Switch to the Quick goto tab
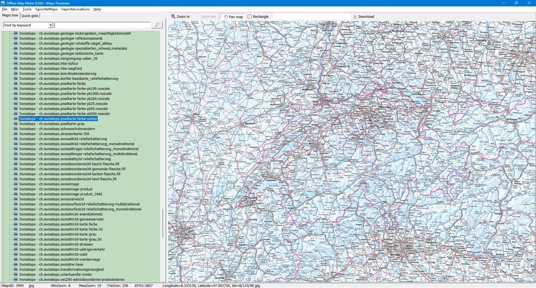This screenshot has height=288, width=536. [30, 16]
